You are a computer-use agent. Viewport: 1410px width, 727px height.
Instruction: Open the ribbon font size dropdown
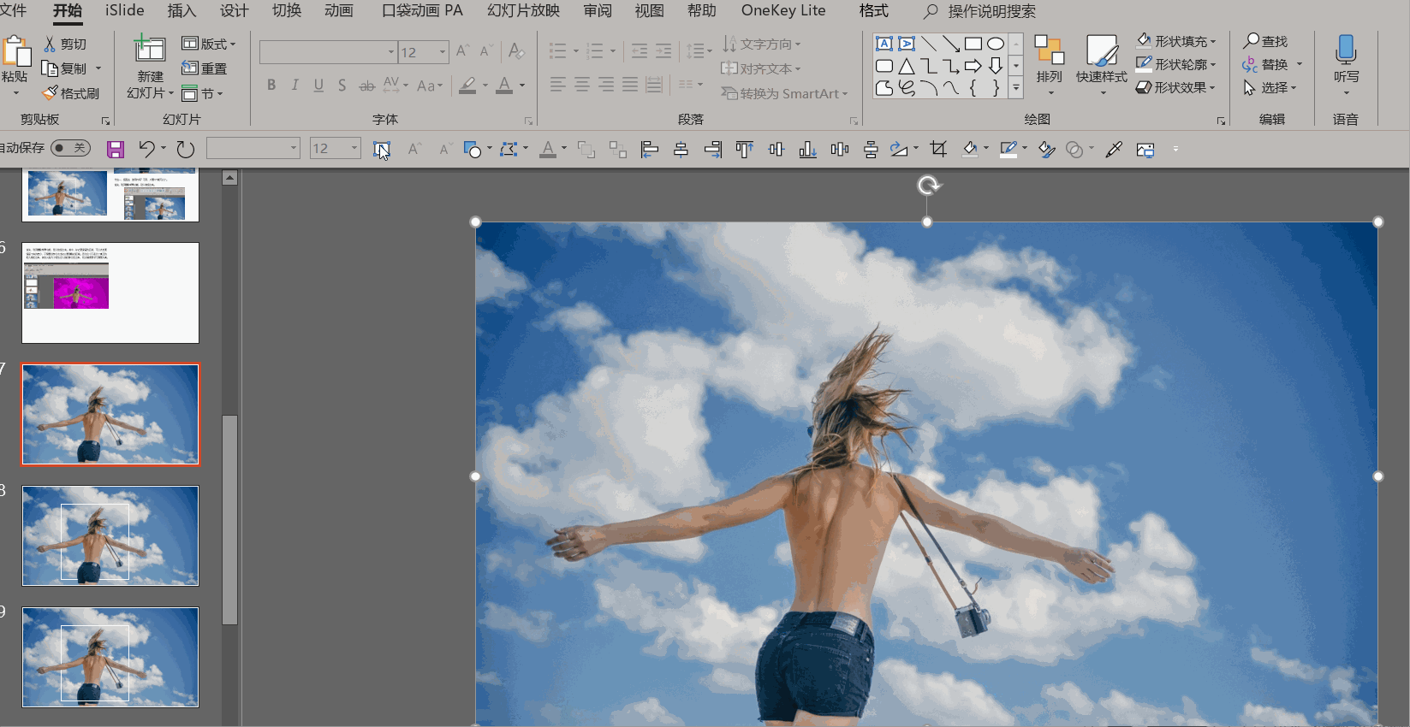443,52
